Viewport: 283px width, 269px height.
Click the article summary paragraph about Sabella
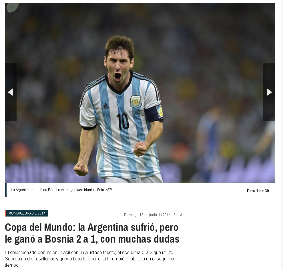(89, 259)
